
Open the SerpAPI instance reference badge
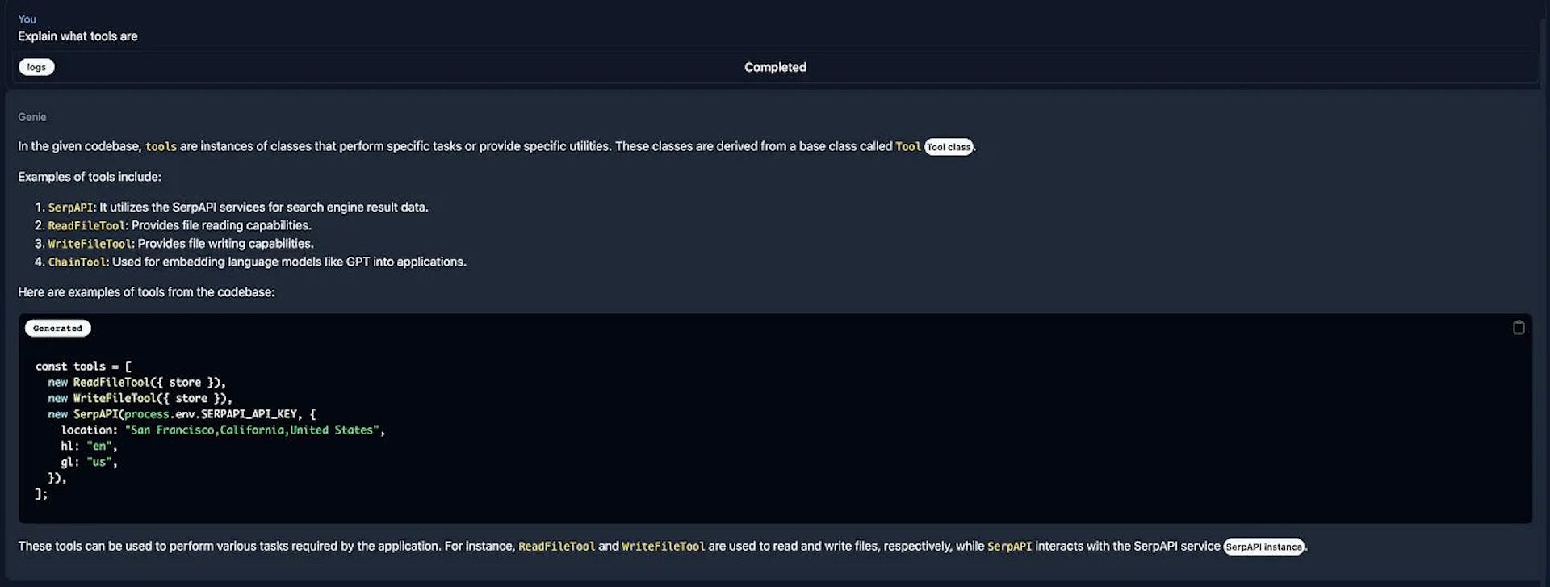(x=1263, y=547)
